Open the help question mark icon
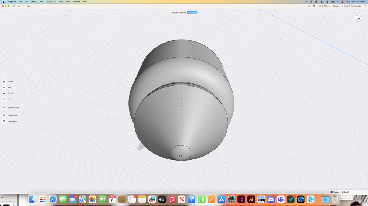The height and width of the screenshot is (206, 368). [365, 6]
